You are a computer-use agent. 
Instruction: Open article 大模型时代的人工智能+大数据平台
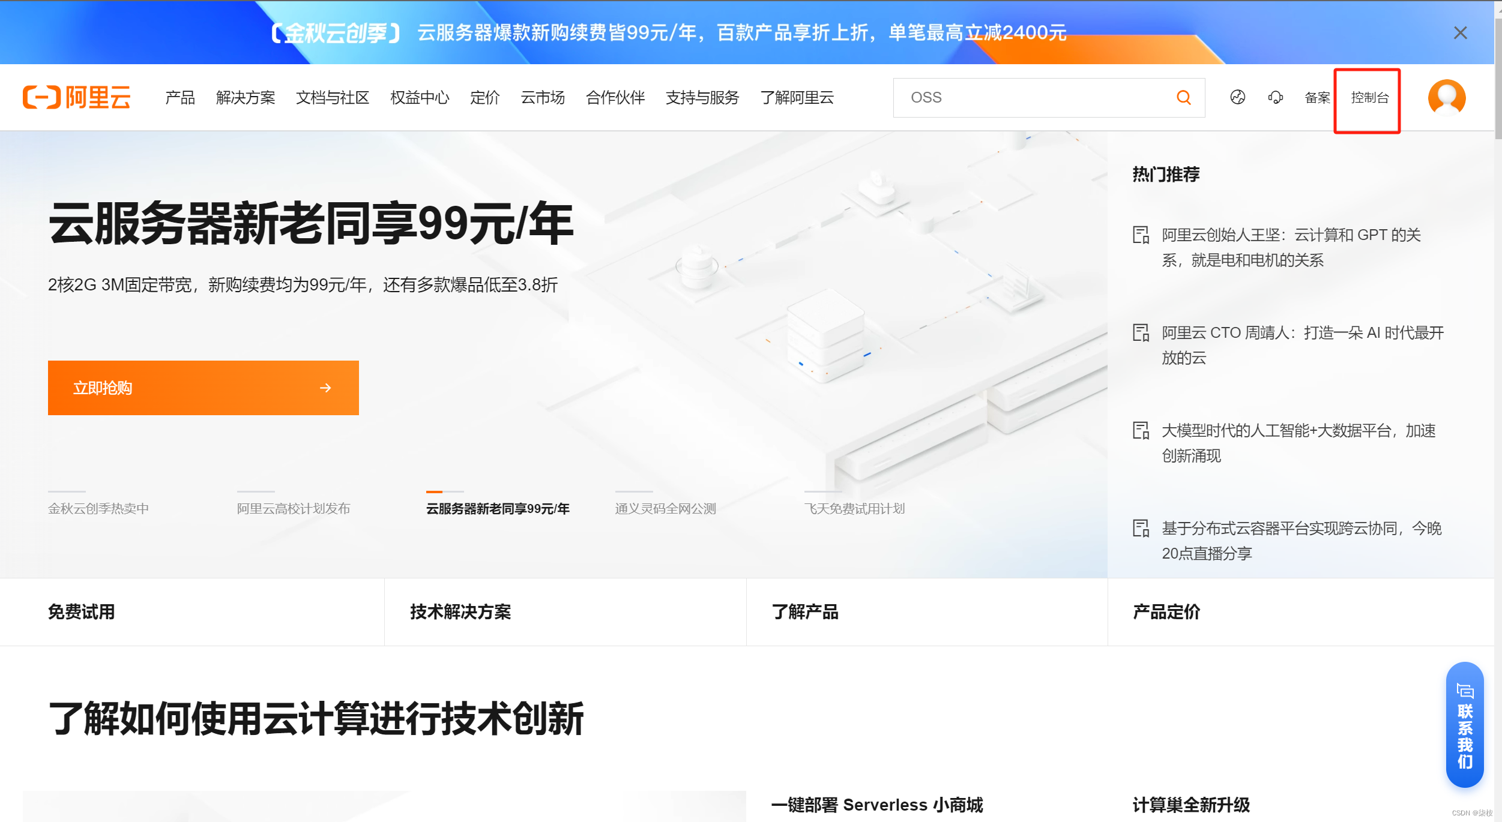(x=1298, y=443)
